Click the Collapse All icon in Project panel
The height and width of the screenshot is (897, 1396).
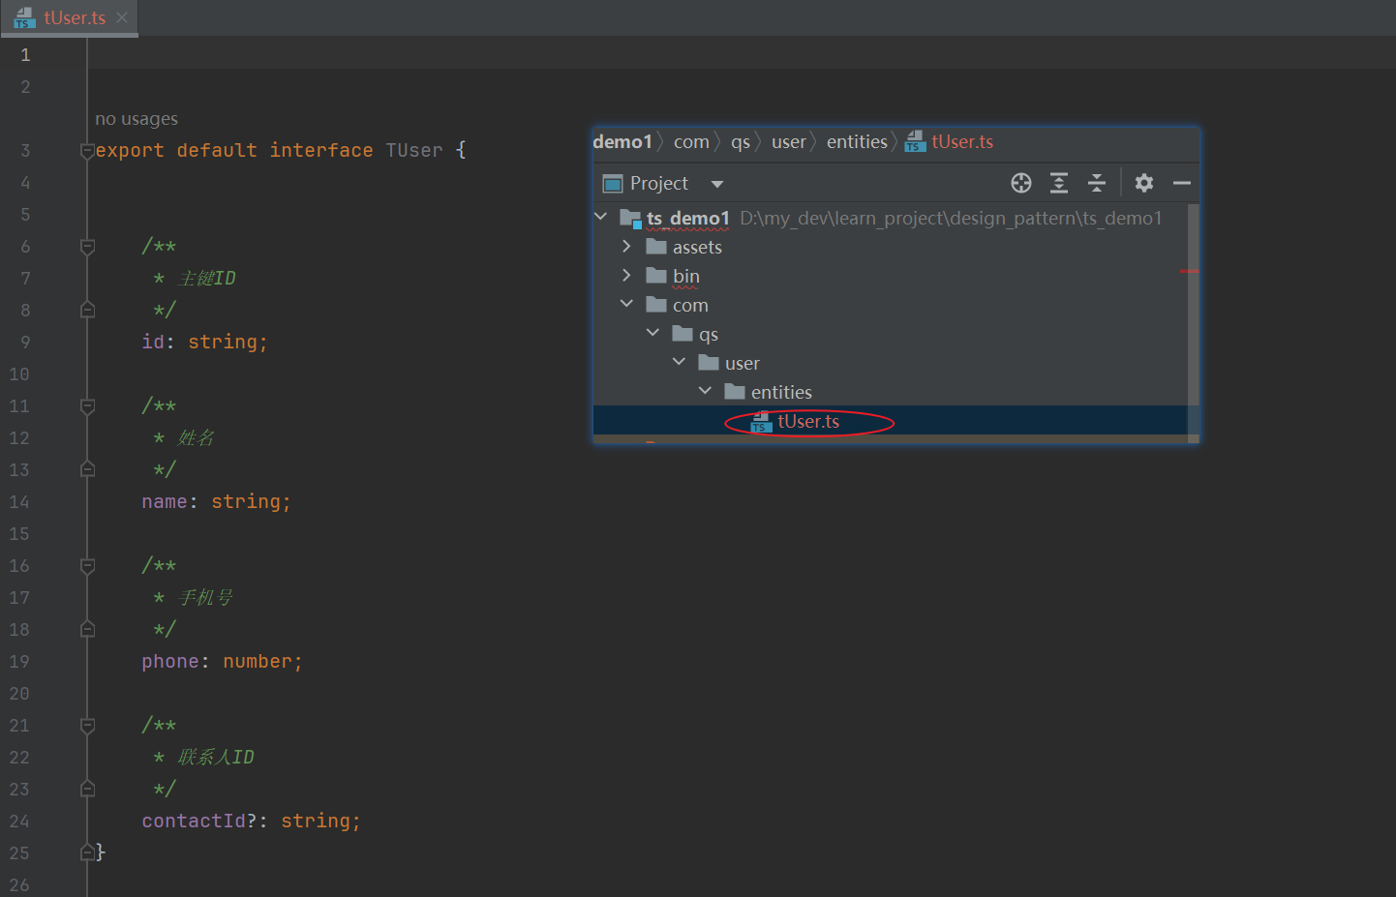(x=1097, y=183)
